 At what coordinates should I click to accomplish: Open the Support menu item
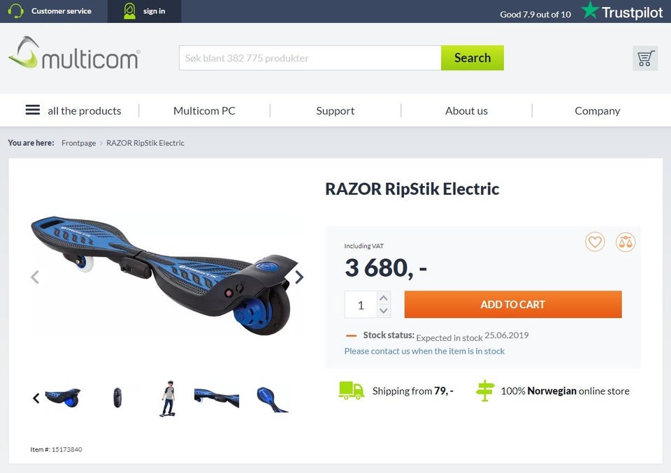coord(335,111)
